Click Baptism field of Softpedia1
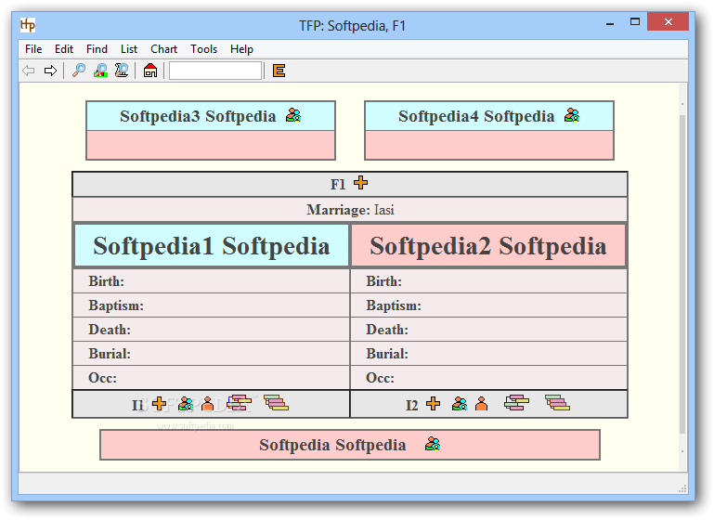 212,305
